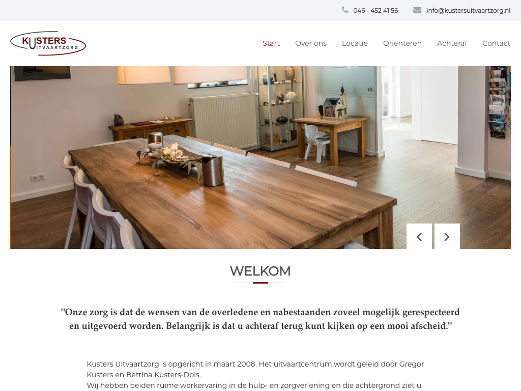This screenshot has height=391, width=521.
Task: Open the Contact page
Action: click(496, 43)
